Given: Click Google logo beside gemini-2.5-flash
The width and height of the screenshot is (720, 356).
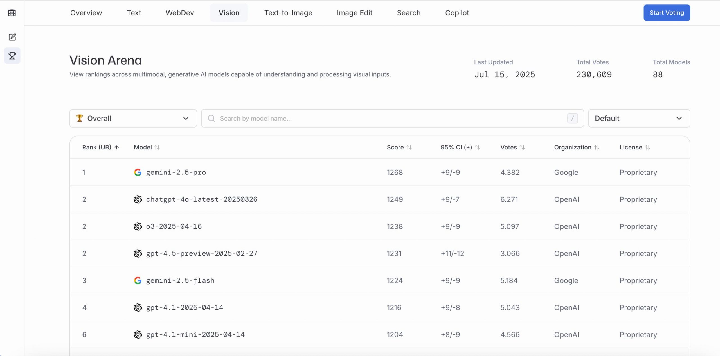Looking at the screenshot, I should click(x=138, y=280).
